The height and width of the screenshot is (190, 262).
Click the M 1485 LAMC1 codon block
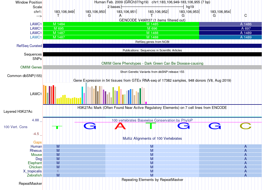click(152, 24)
